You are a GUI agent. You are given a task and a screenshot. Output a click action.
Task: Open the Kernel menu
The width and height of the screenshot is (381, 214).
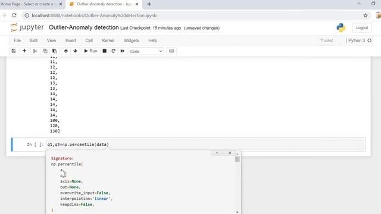click(x=108, y=40)
